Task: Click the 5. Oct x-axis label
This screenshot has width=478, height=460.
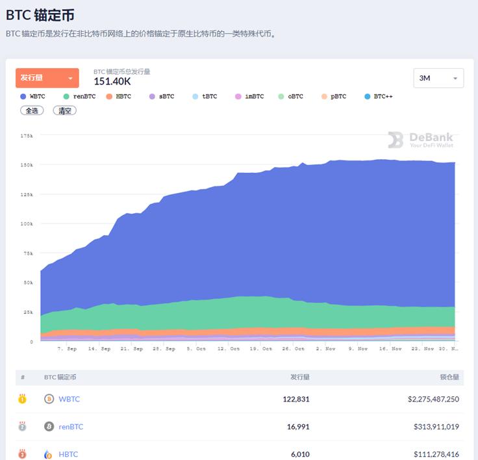Action: coord(196,349)
